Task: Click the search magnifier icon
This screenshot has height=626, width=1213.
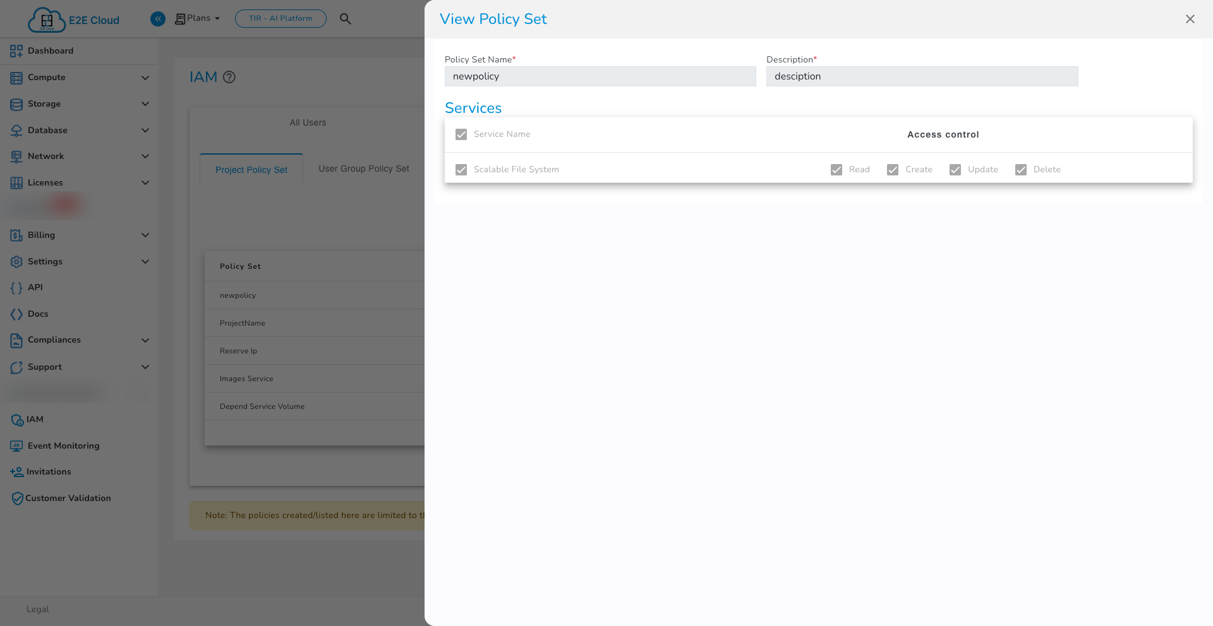Action: 345,19
